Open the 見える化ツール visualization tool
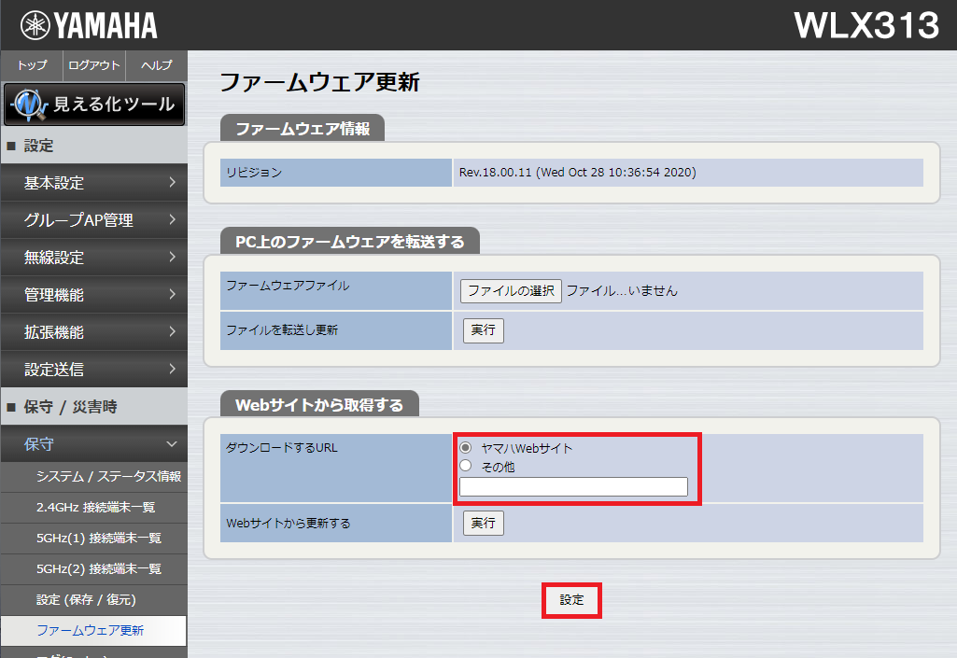 93,105
